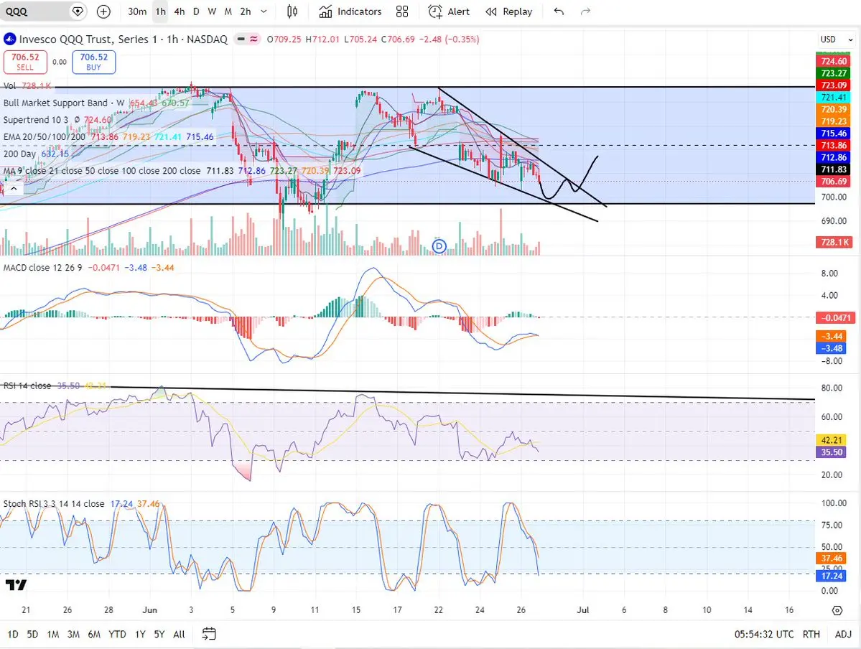Image resolution: width=861 pixels, height=649 pixels.
Task: Set date range to 1M
Action: 52,634
